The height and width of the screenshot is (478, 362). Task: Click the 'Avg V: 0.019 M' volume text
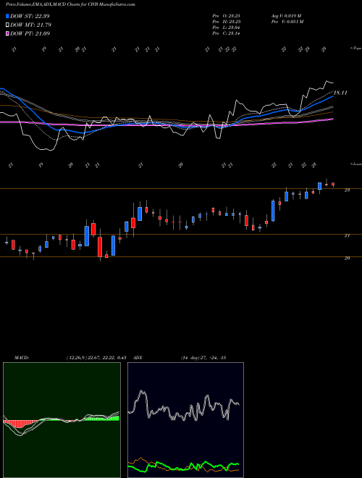point(287,16)
